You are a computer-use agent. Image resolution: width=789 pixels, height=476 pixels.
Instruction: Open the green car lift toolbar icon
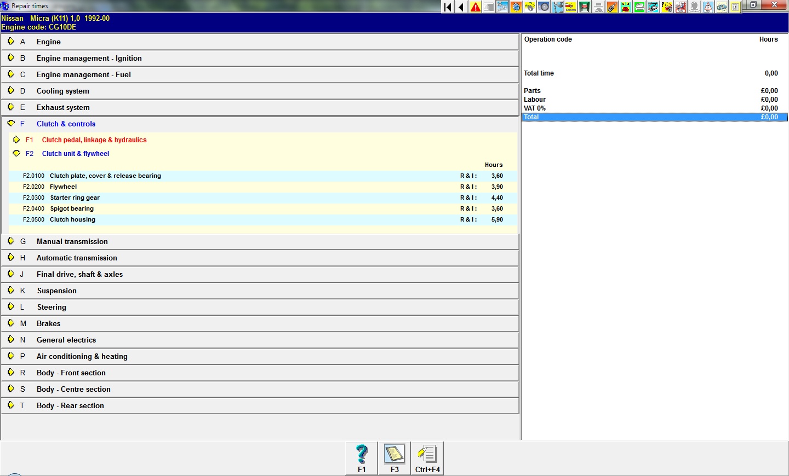585,7
